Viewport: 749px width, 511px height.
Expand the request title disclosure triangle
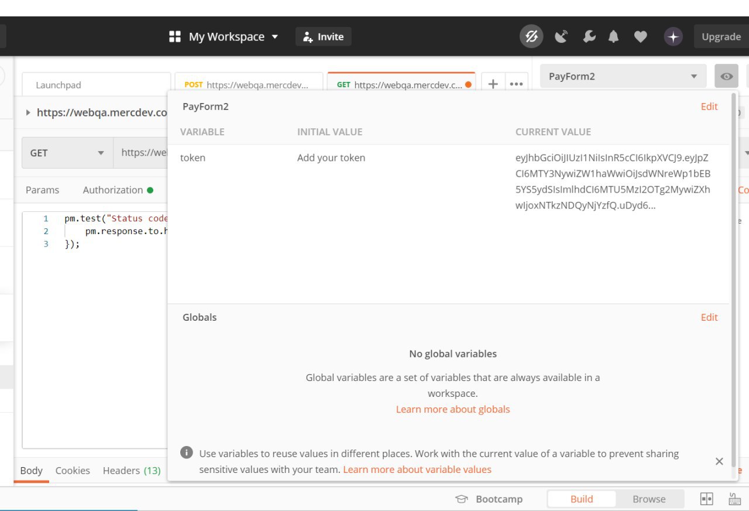[x=28, y=112]
